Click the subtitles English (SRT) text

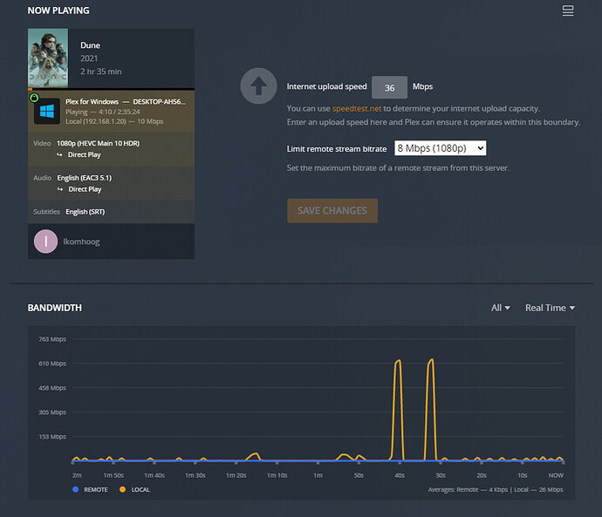85,212
